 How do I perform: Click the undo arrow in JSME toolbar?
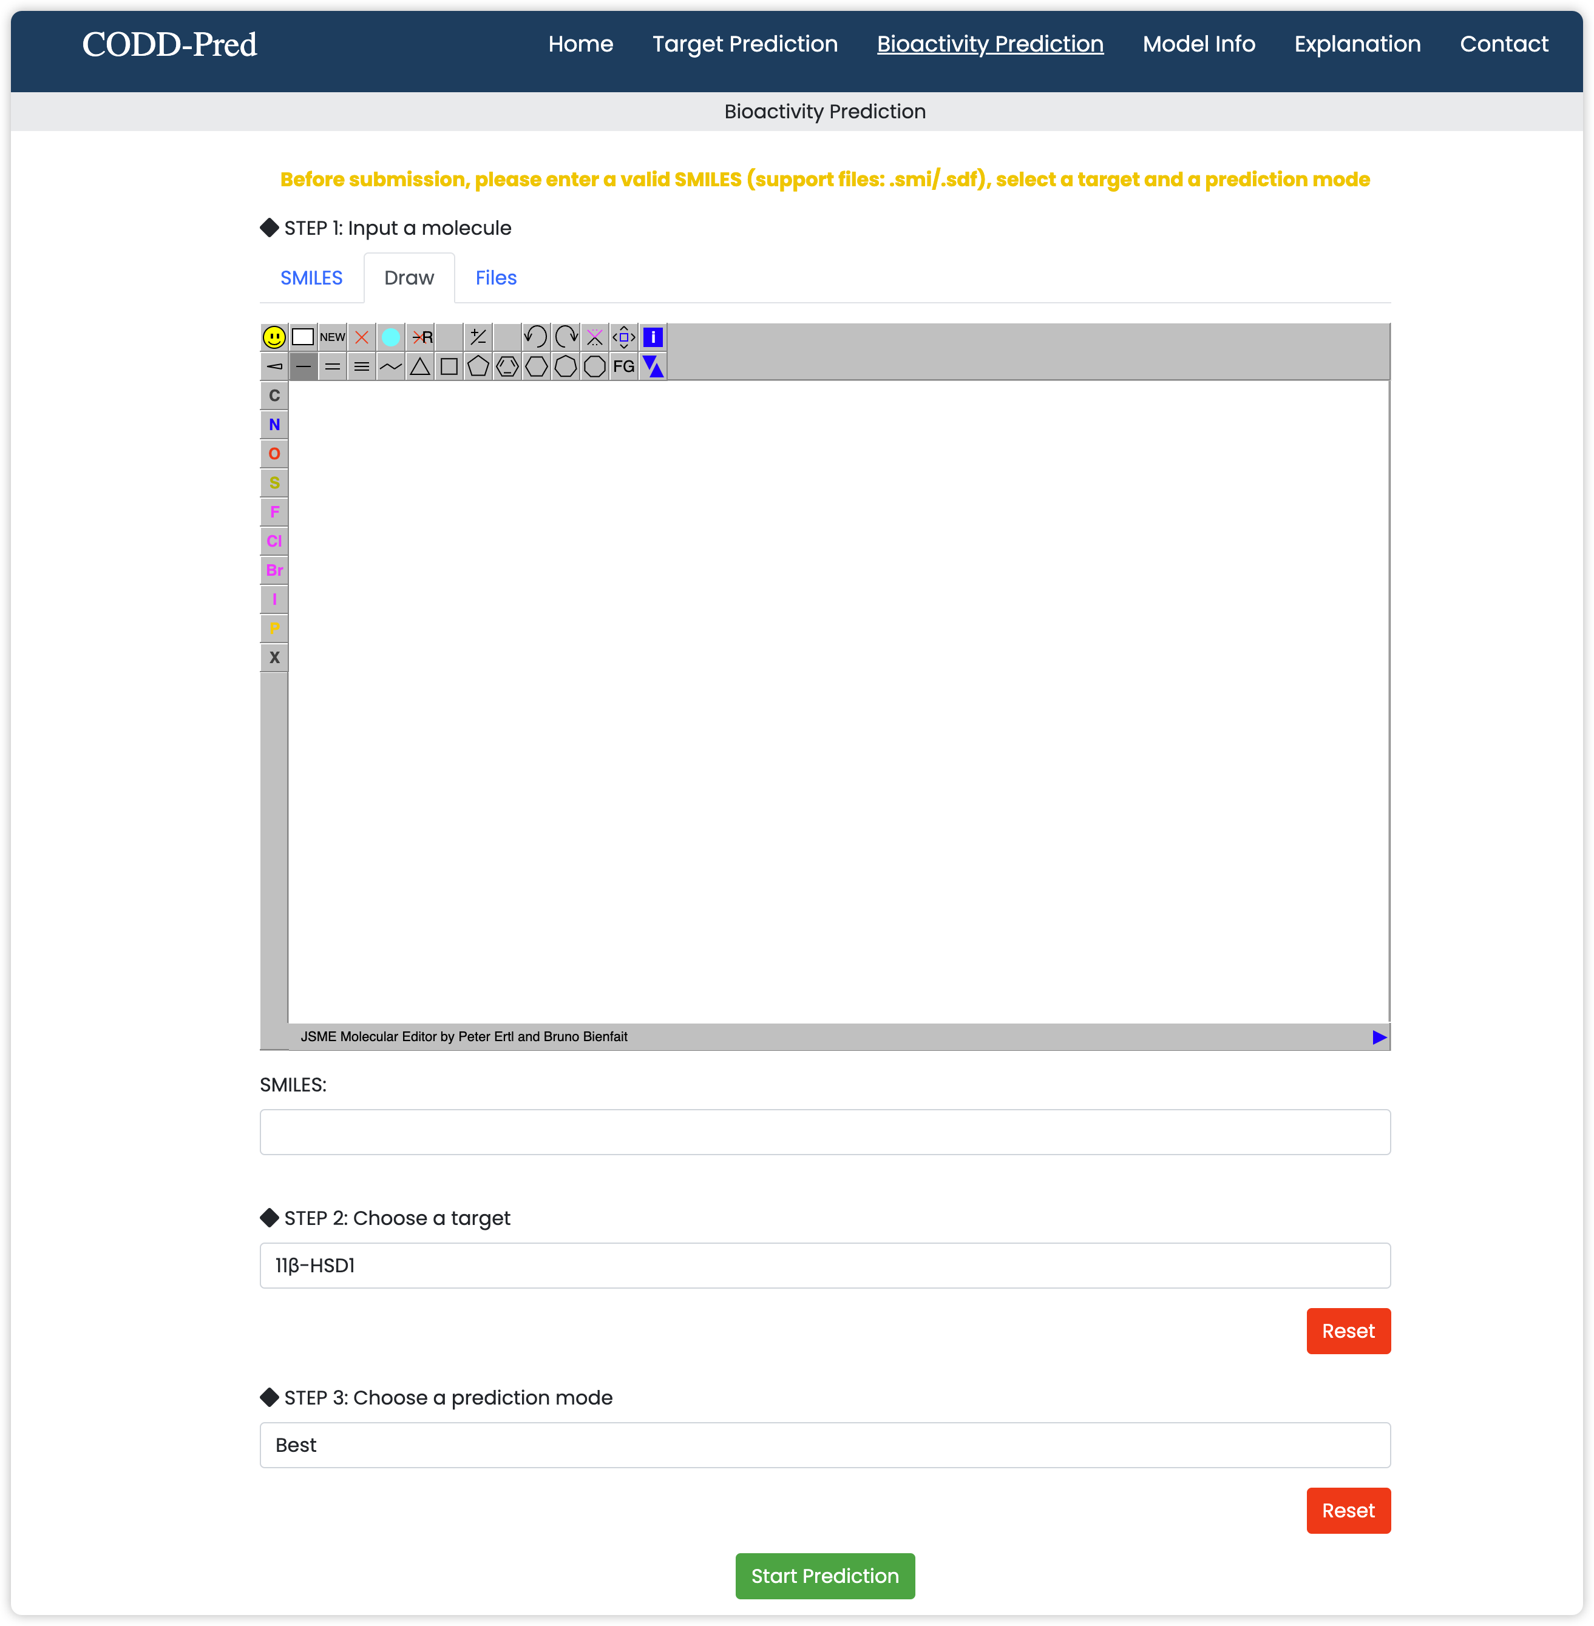pyautogui.click(x=535, y=337)
